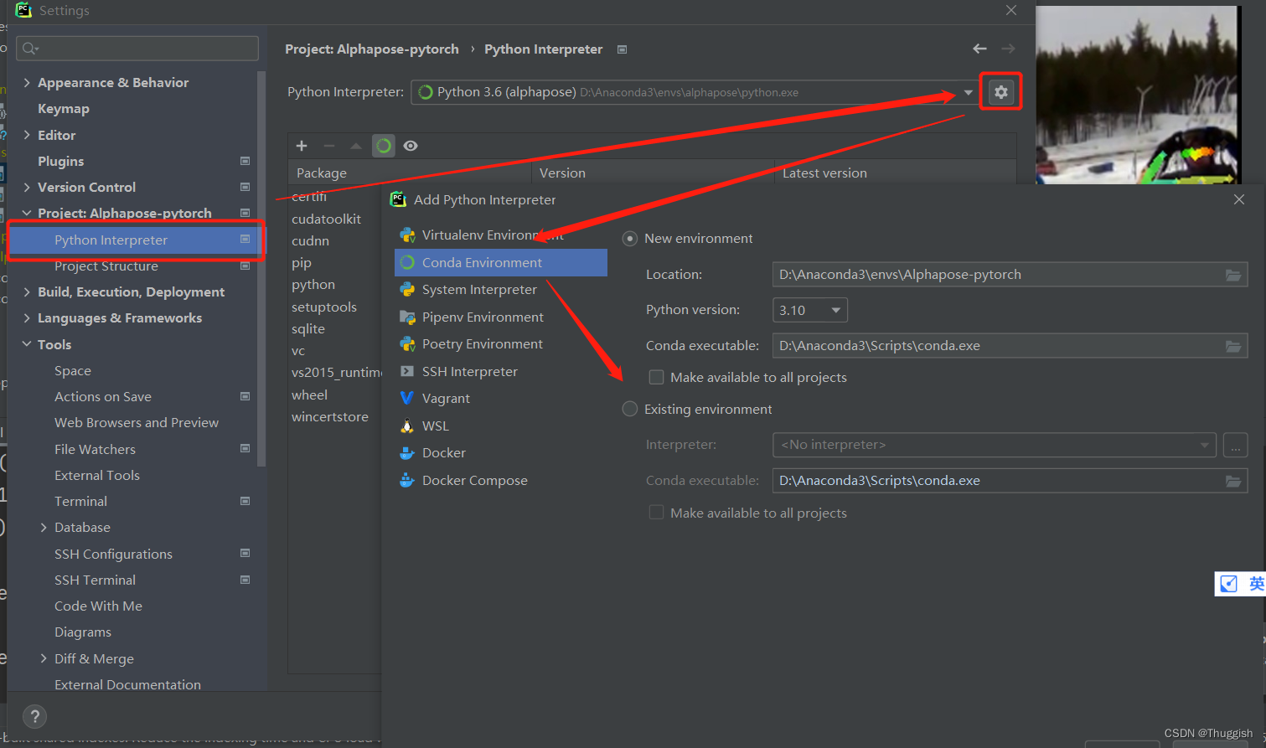Screen dimensions: 1266x748
Task: Select Pipenv Environment option
Action: [x=501, y=317]
